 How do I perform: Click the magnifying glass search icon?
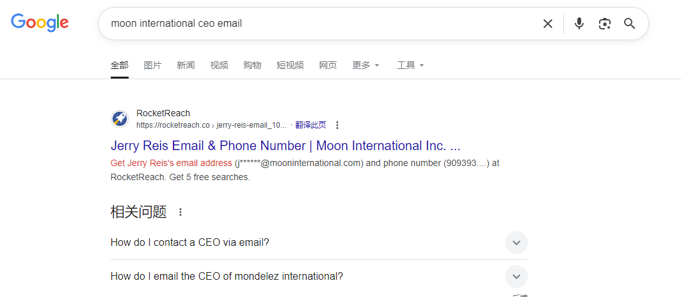click(x=629, y=24)
